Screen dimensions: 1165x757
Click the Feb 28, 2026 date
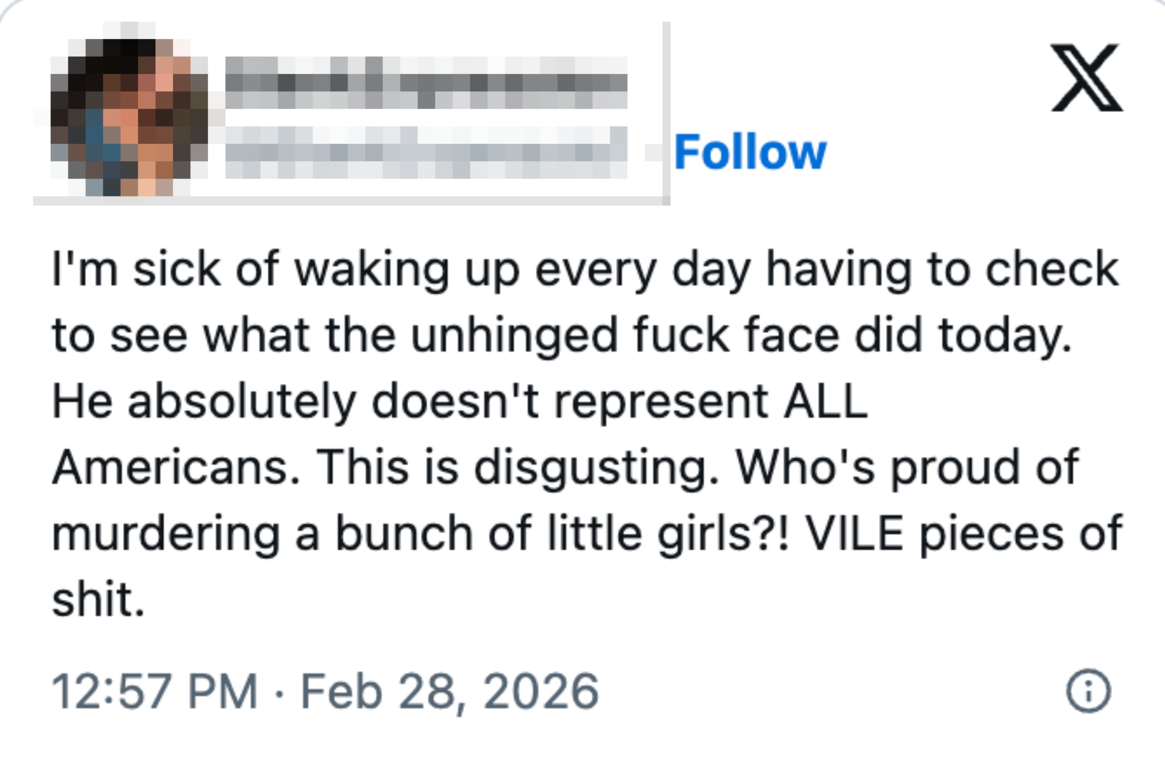click(449, 691)
